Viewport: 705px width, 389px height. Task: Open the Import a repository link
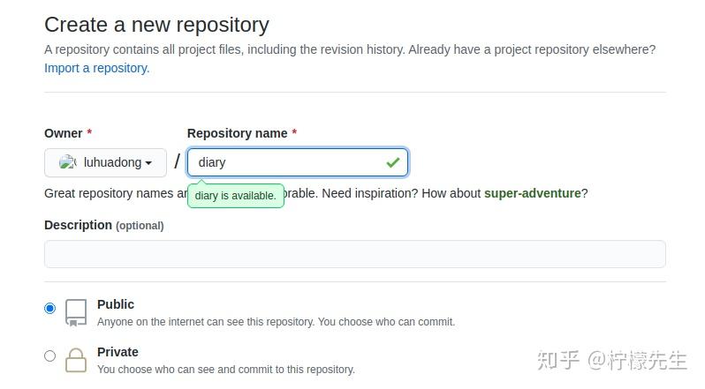click(x=97, y=68)
